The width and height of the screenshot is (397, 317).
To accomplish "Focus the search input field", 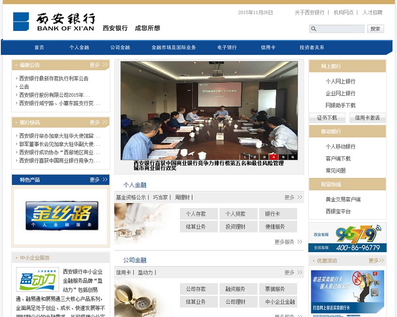I will point(337,29).
